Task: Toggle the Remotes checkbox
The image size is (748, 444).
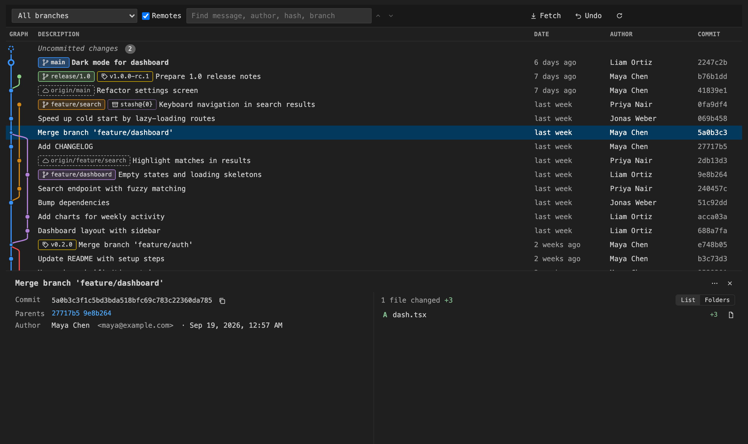Action: pyautogui.click(x=146, y=16)
